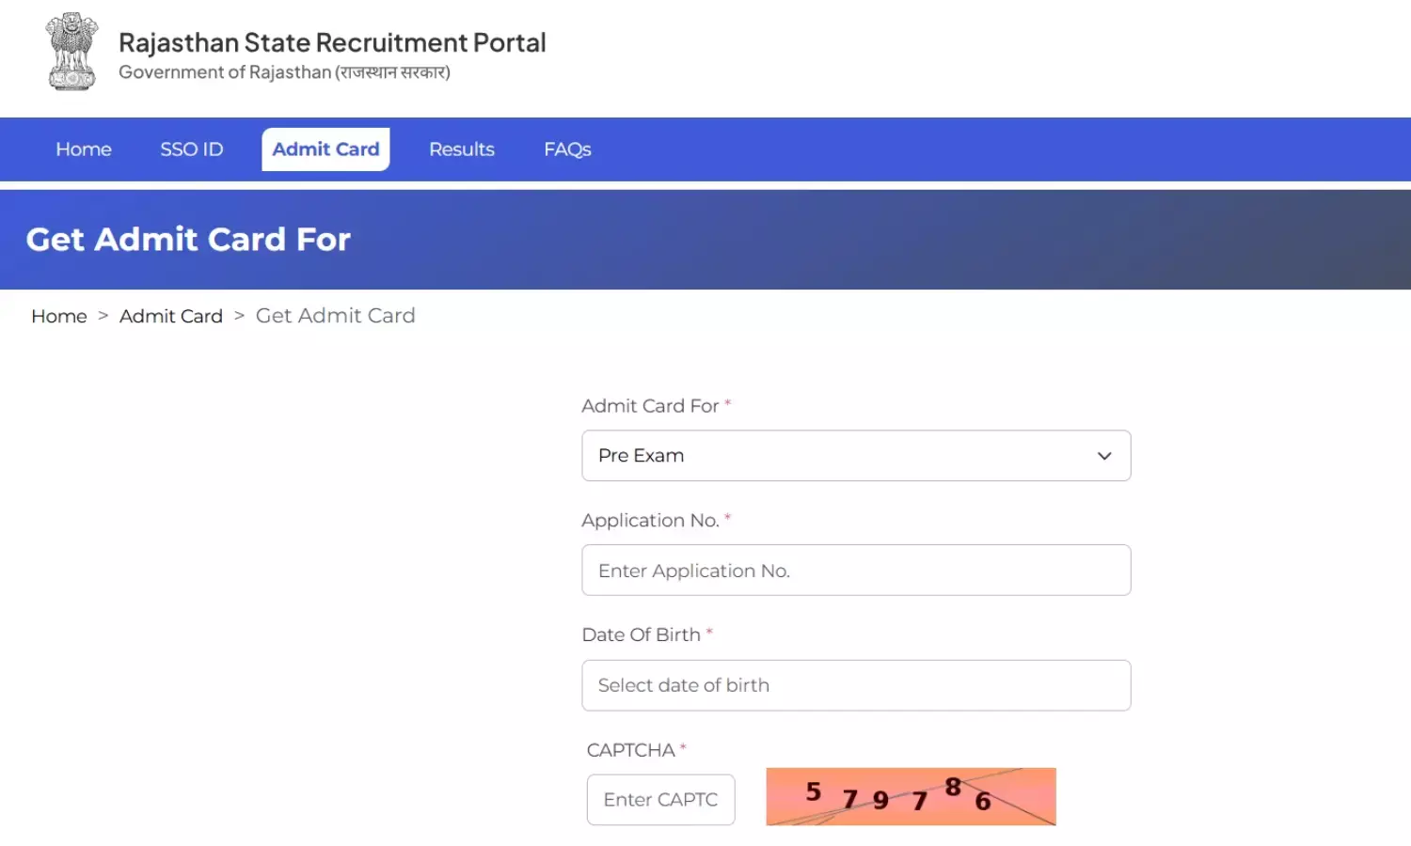Follow the Admit Card breadcrumb link
The image size is (1411, 846).
click(x=170, y=316)
